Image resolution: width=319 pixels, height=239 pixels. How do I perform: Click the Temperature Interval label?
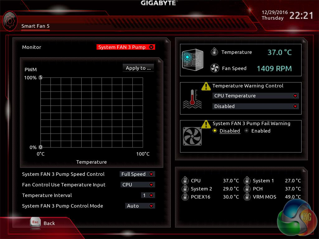pos(47,195)
